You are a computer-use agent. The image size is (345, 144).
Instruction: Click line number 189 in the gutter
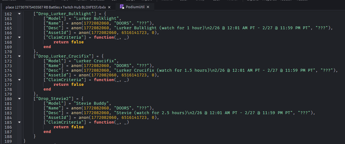(8, 141)
